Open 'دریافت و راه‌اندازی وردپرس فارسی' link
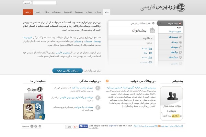 click(76, 97)
